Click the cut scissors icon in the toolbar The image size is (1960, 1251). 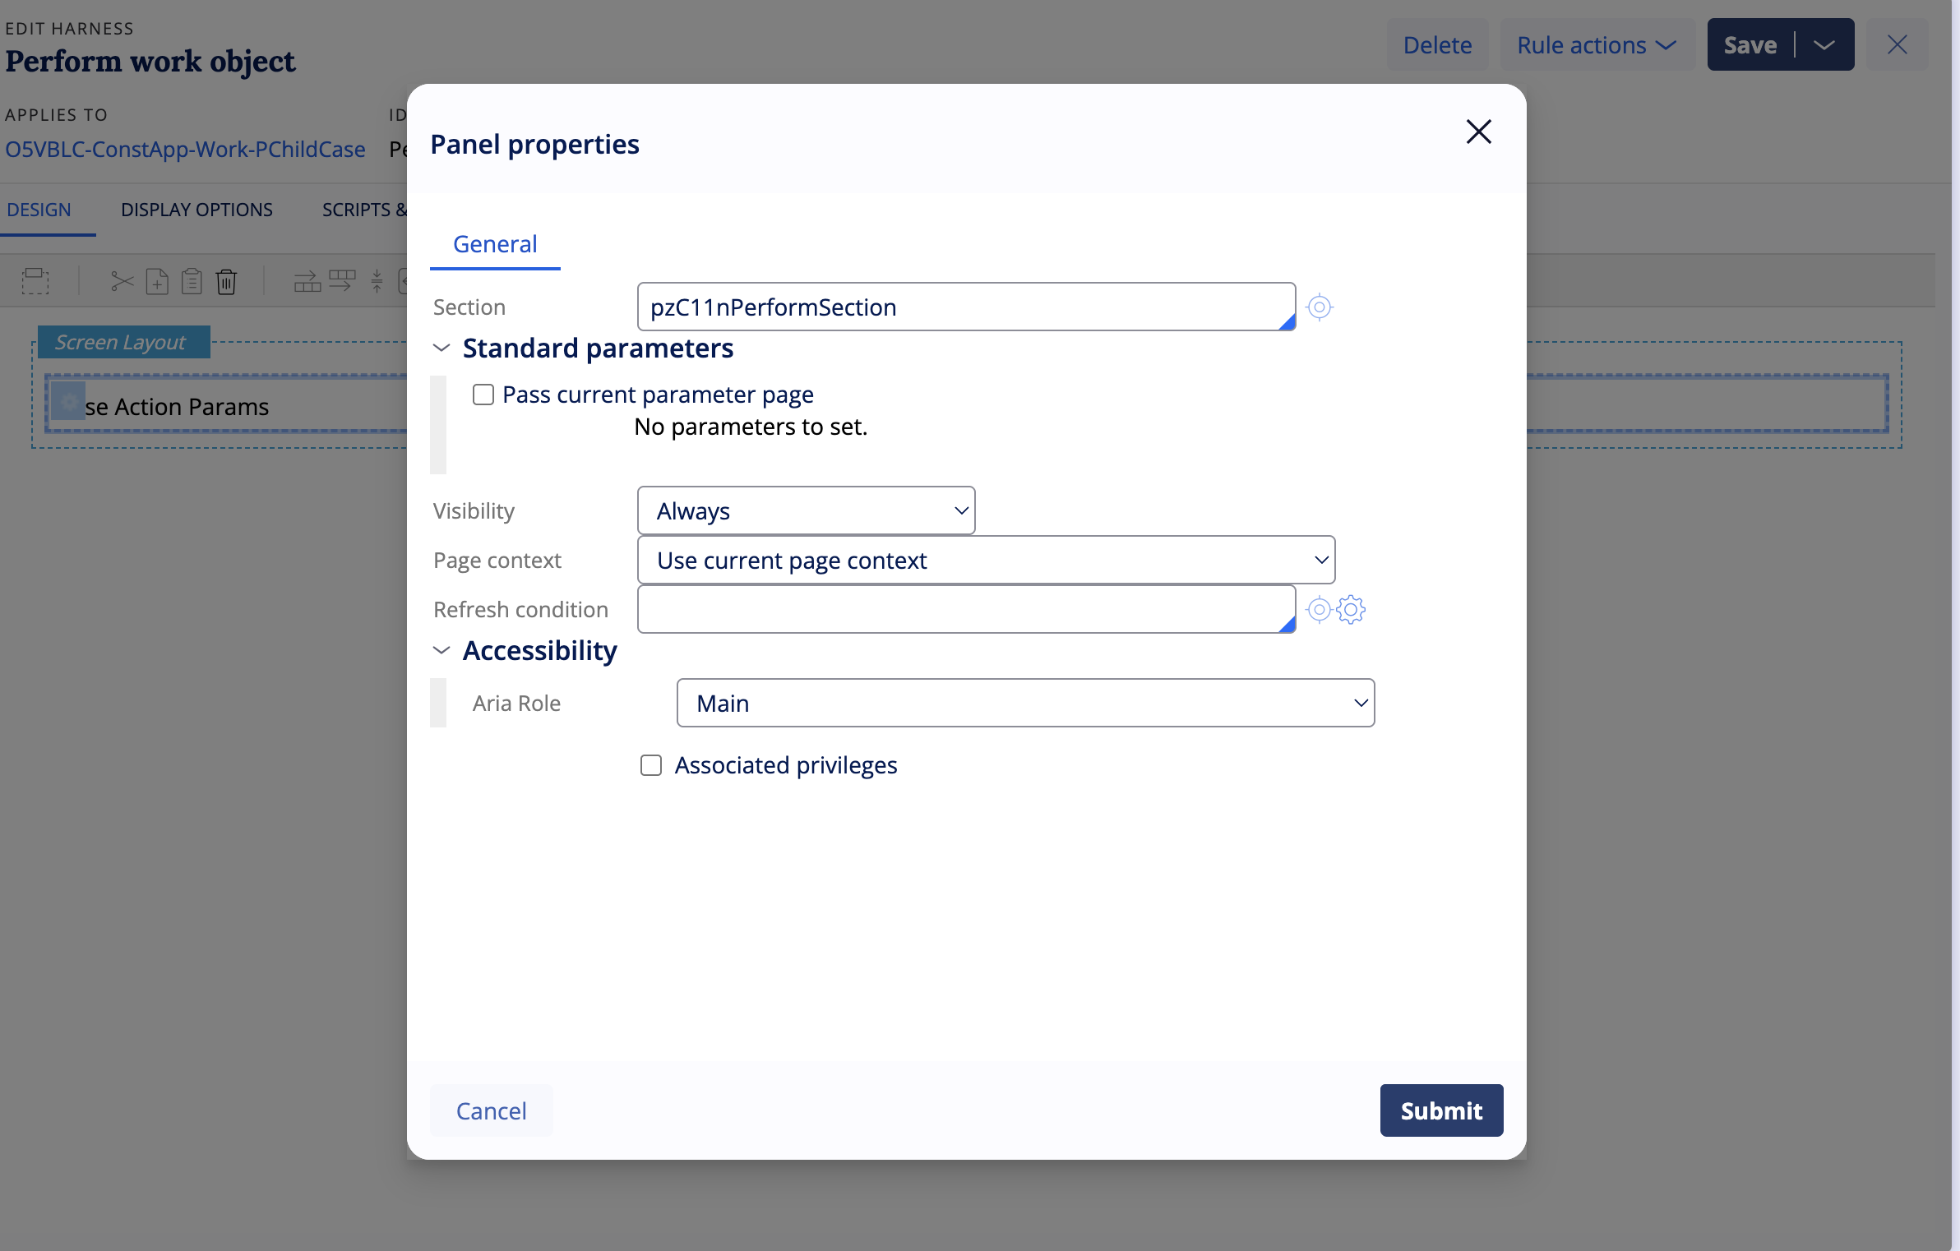(x=122, y=281)
